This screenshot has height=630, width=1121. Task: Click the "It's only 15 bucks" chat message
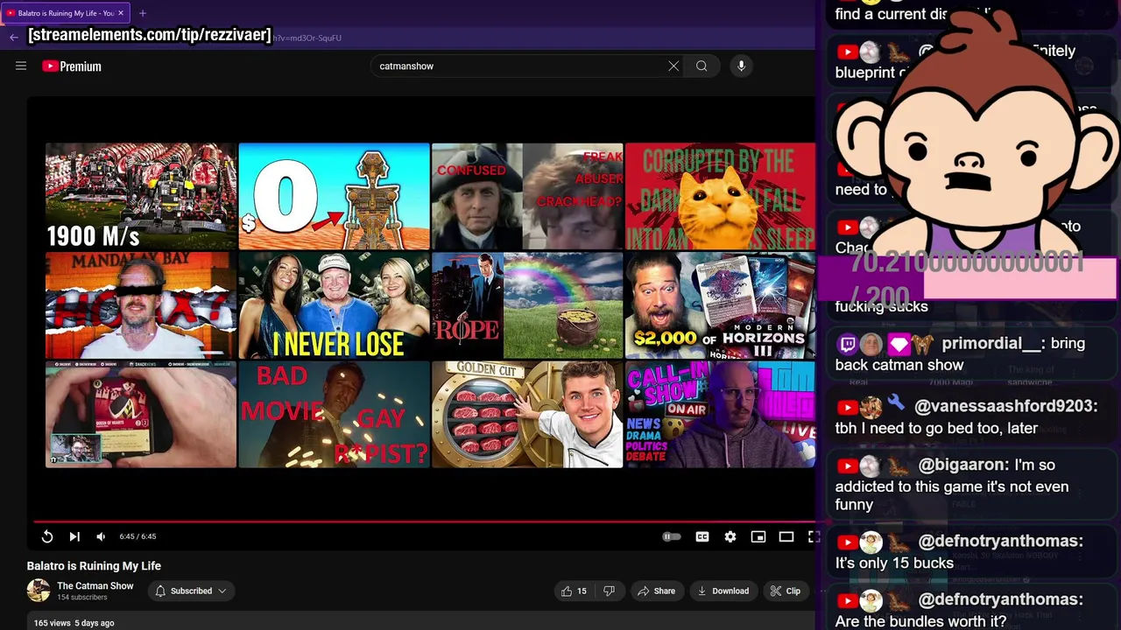click(894, 563)
